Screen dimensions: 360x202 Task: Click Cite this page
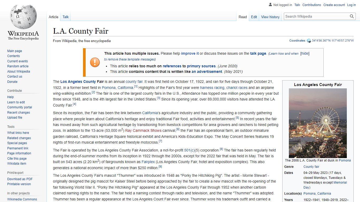pos(17,159)
